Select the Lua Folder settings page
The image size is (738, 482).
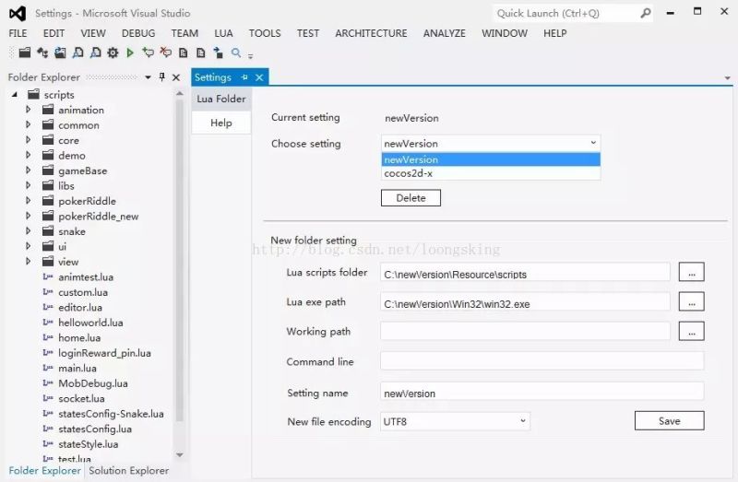[x=221, y=99]
